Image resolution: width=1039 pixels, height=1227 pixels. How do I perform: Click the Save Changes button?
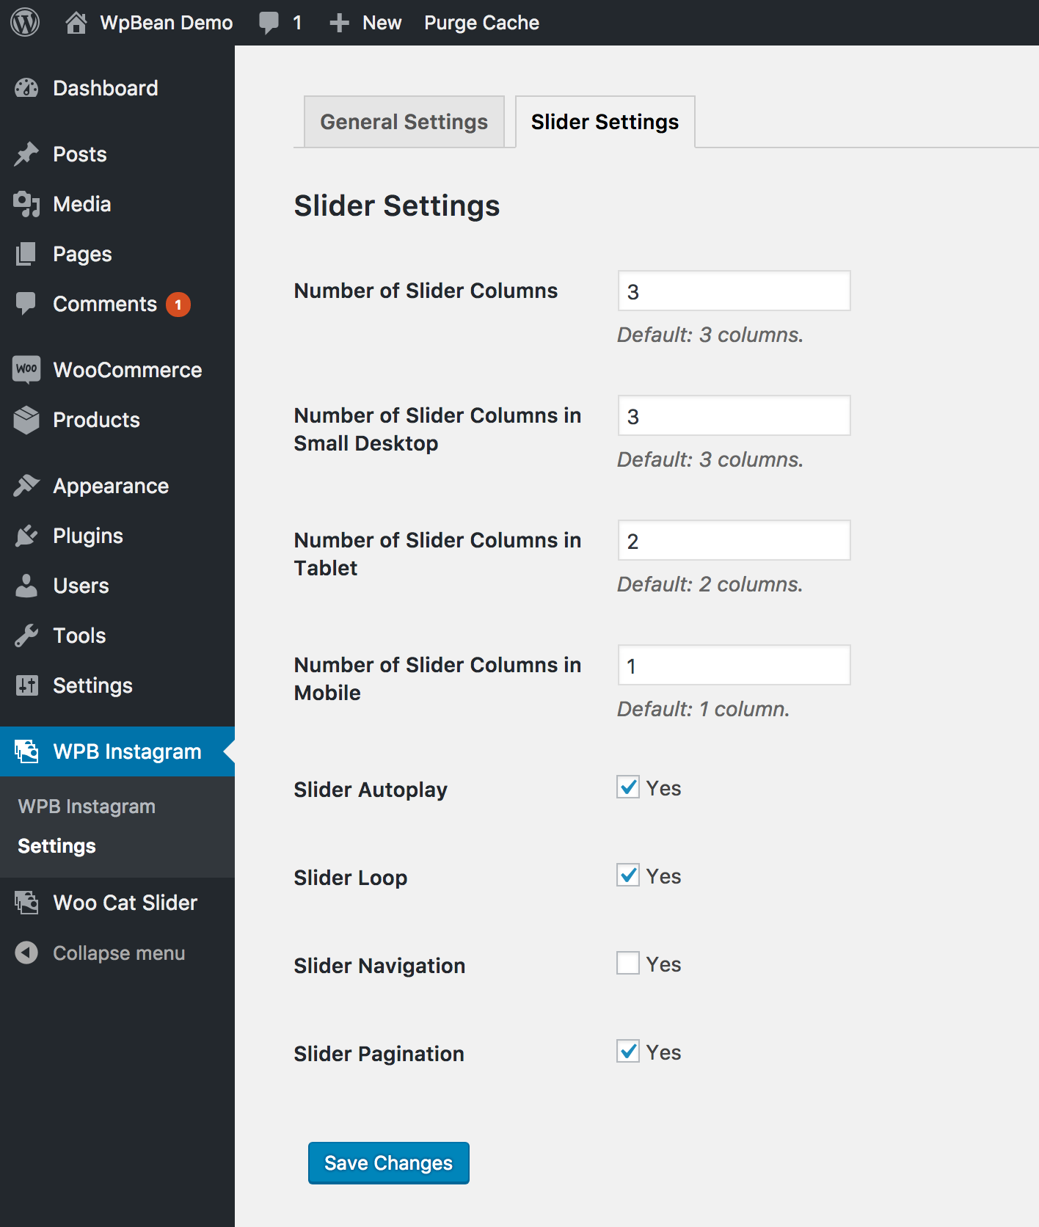[389, 1163]
